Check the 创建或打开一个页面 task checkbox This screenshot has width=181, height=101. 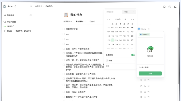click(x=64, y=97)
